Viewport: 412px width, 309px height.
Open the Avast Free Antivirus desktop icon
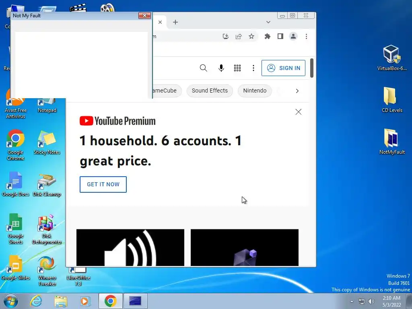pos(16,108)
